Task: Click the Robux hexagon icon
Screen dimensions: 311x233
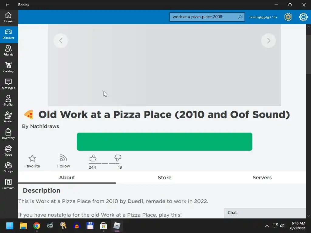Action: point(288,17)
